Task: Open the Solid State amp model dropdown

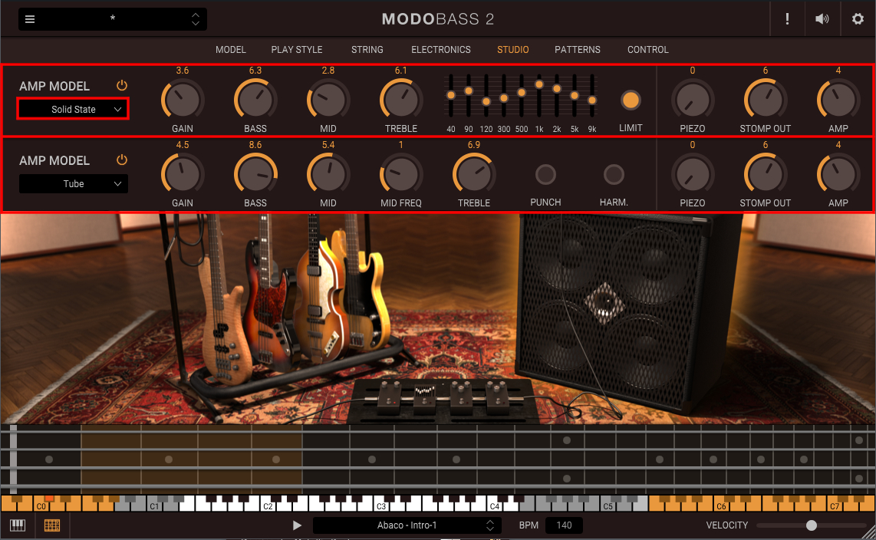Action: [74, 110]
